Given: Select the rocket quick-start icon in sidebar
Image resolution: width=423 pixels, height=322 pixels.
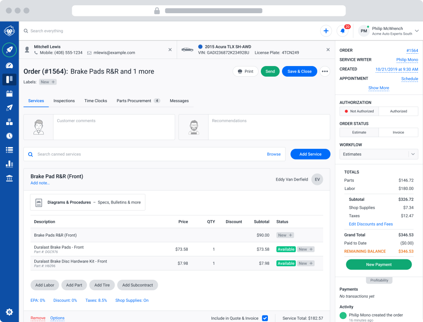Looking at the screenshot, I should pos(9,50).
